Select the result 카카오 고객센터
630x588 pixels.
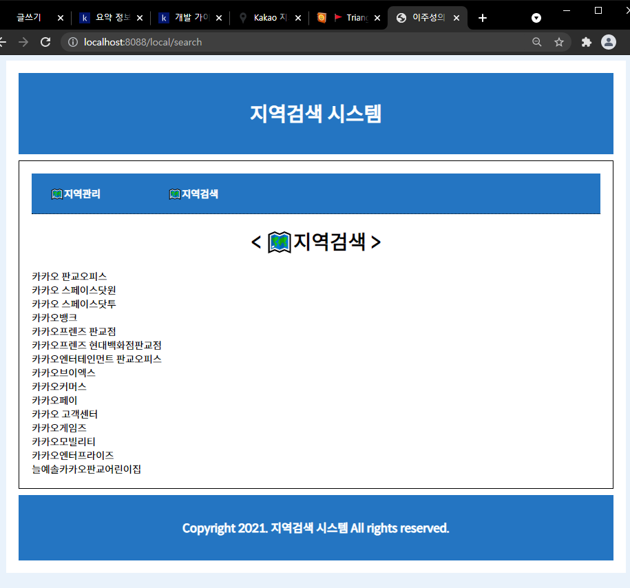65,414
